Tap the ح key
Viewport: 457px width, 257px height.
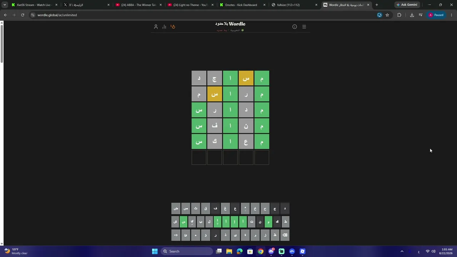coord(265,208)
